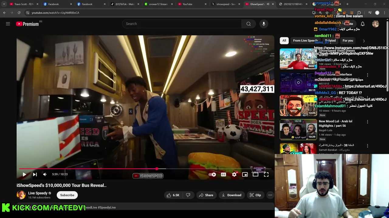Click the 15.1M subscribers text
Screen dimensions: 389x218
click(39, 197)
